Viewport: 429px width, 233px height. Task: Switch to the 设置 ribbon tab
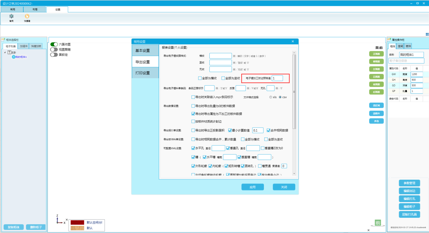tap(57, 9)
